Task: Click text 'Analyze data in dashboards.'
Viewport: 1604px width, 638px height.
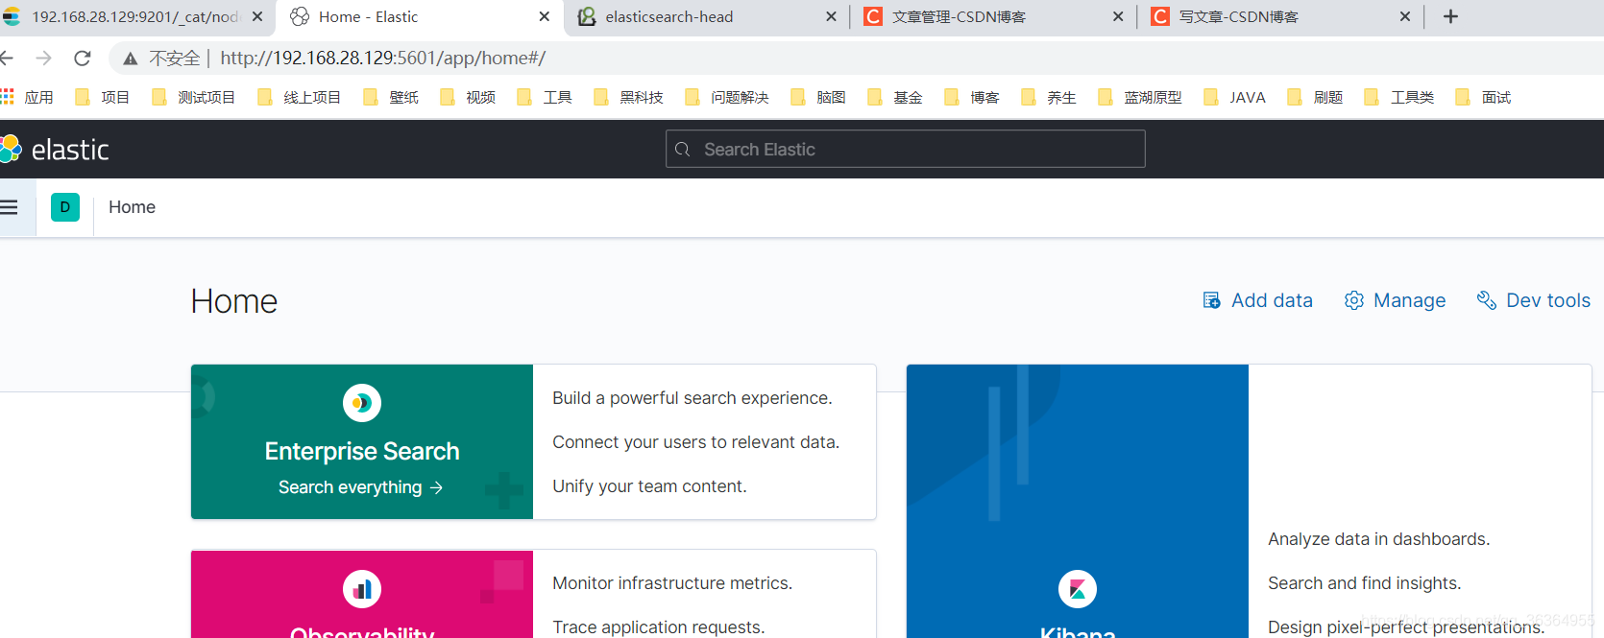Action: 1379,539
